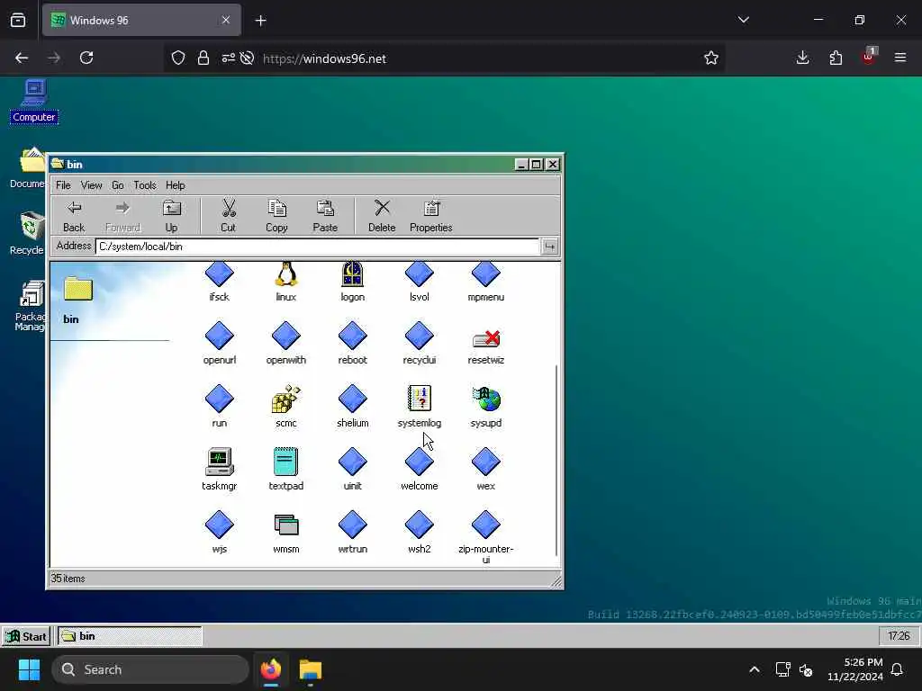Click the Windows host Start button
Viewport: 922px width, 691px height.
pyautogui.click(x=29, y=669)
